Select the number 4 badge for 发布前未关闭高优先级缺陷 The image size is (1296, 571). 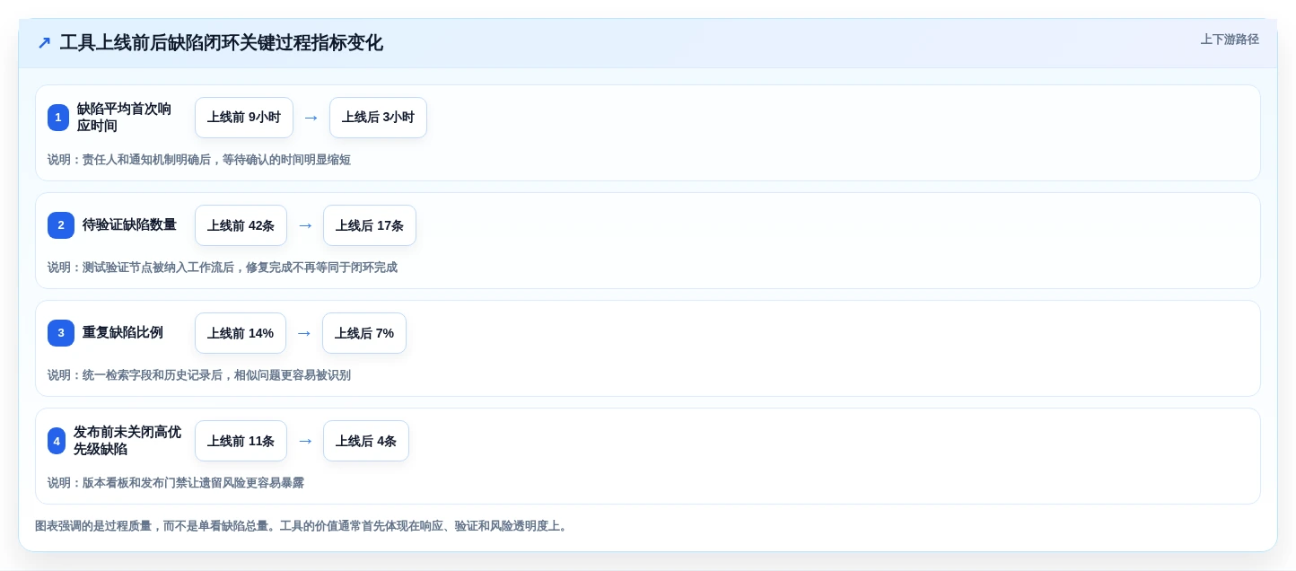click(57, 441)
